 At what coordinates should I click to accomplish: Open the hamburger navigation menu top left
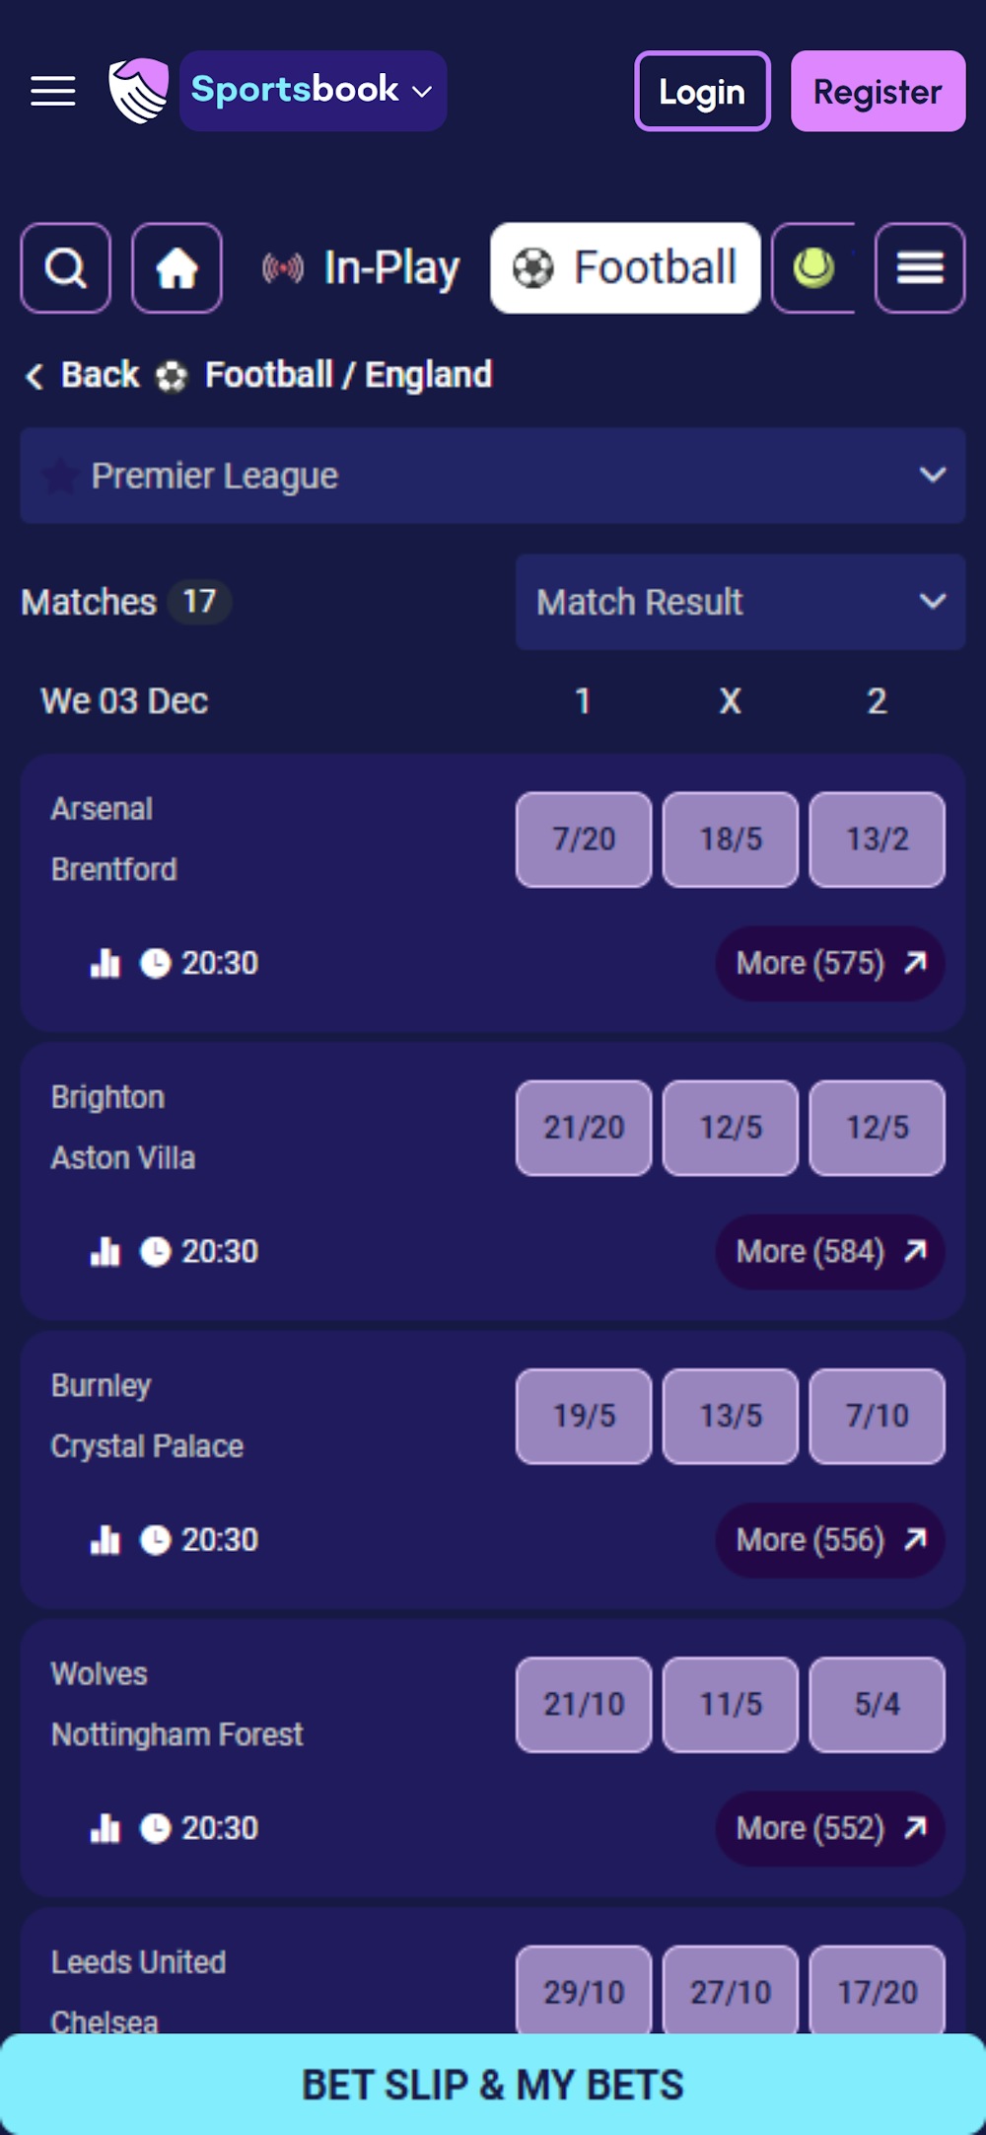pos(53,90)
